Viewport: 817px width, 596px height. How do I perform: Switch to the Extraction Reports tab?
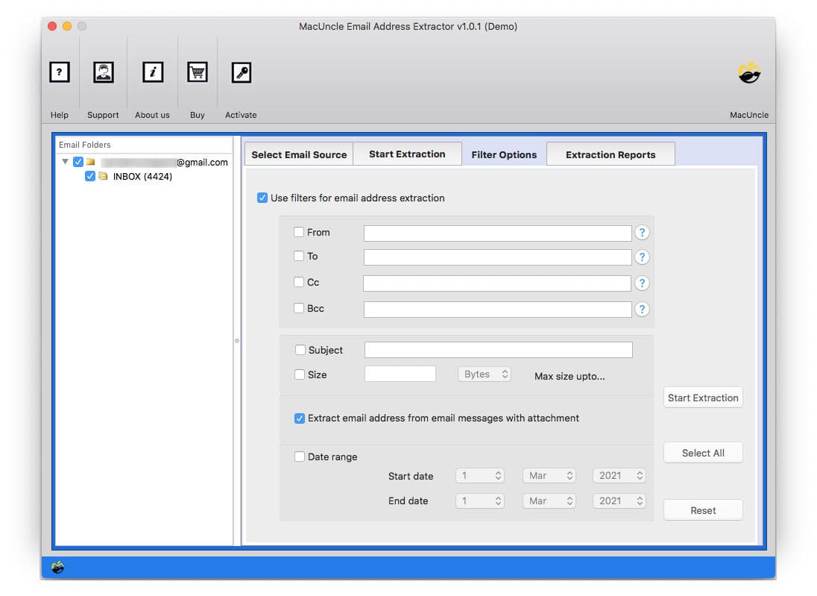pos(611,154)
